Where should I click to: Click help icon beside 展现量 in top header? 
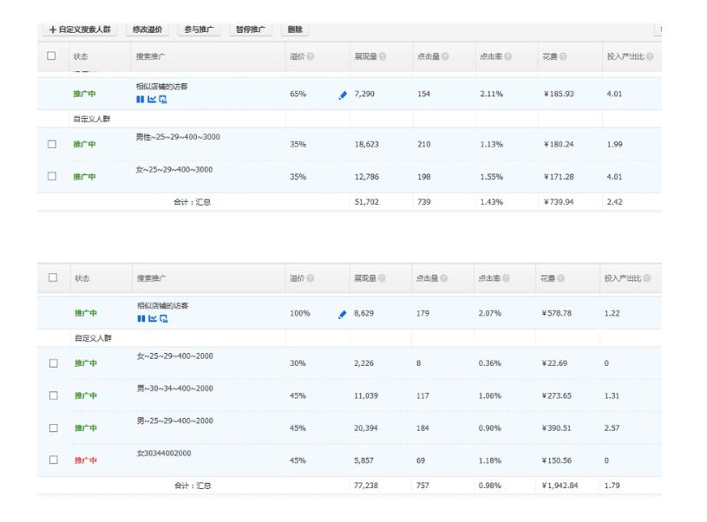[383, 56]
